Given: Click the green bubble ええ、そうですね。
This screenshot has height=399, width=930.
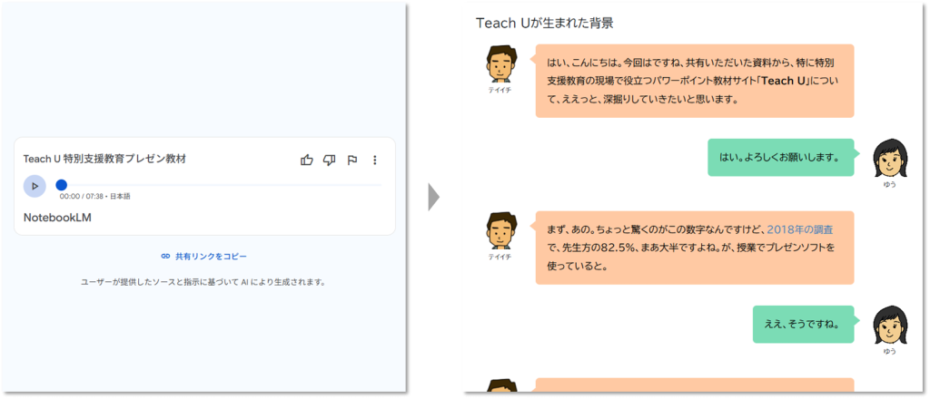Looking at the screenshot, I should pos(804,325).
